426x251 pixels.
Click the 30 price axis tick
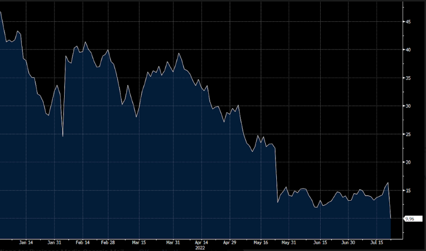408,106
